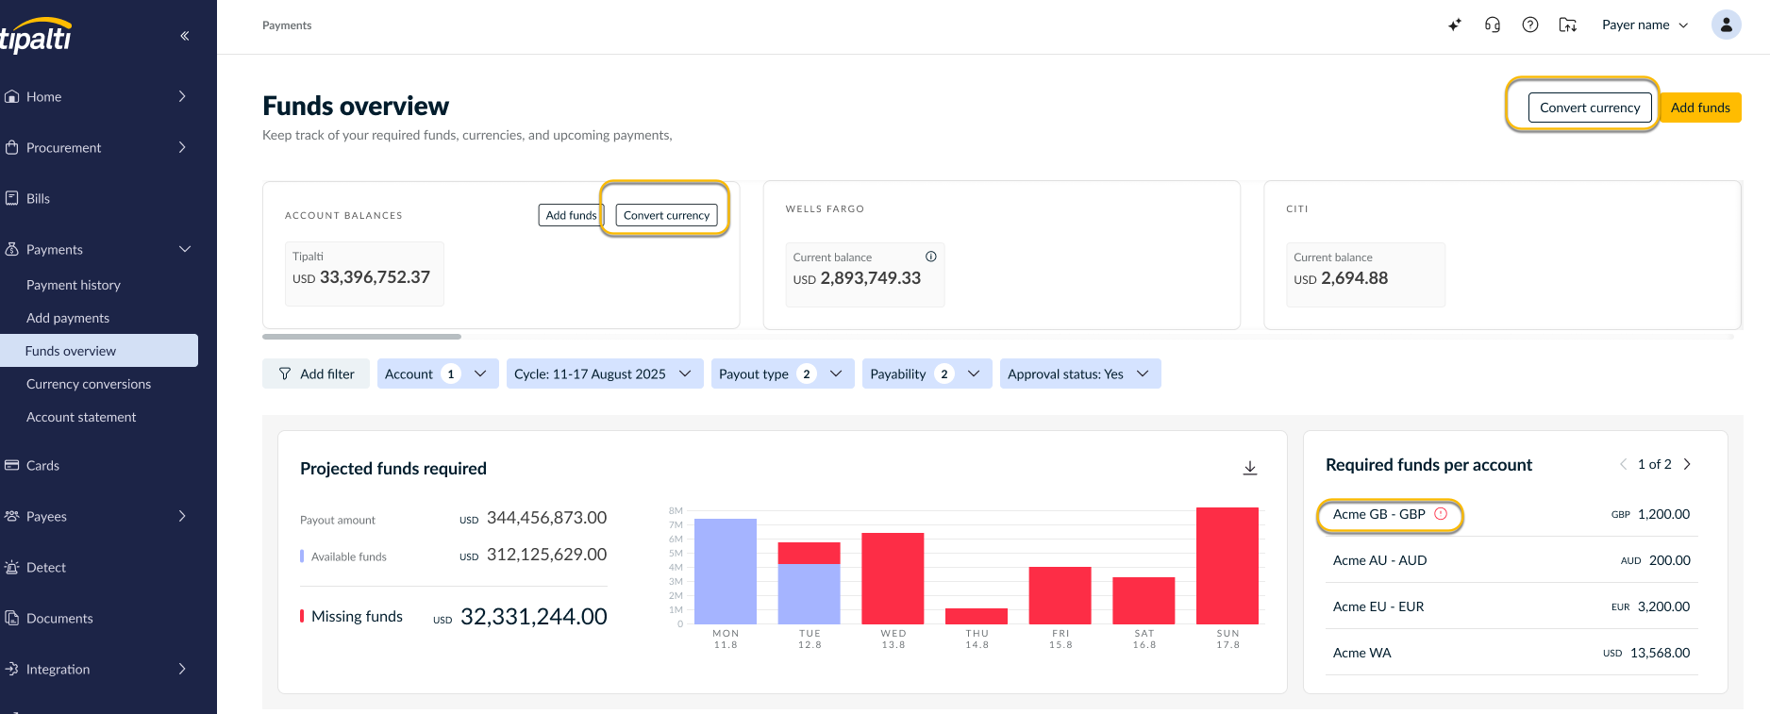Click the headset support icon

click(x=1493, y=25)
